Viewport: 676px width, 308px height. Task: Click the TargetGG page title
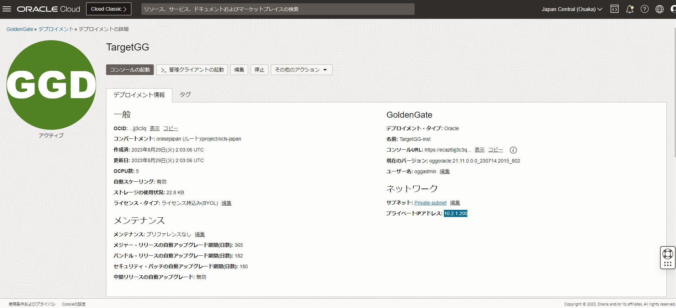(127, 47)
